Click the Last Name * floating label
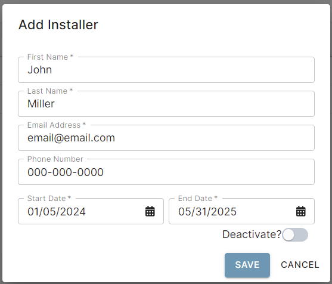Image resolution: width=332 pixels, height=284 pixels. tap(50, 91)
